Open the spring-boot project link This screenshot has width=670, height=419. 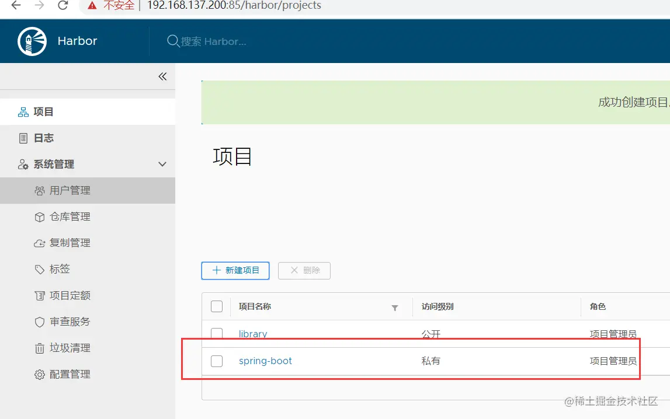265,361
